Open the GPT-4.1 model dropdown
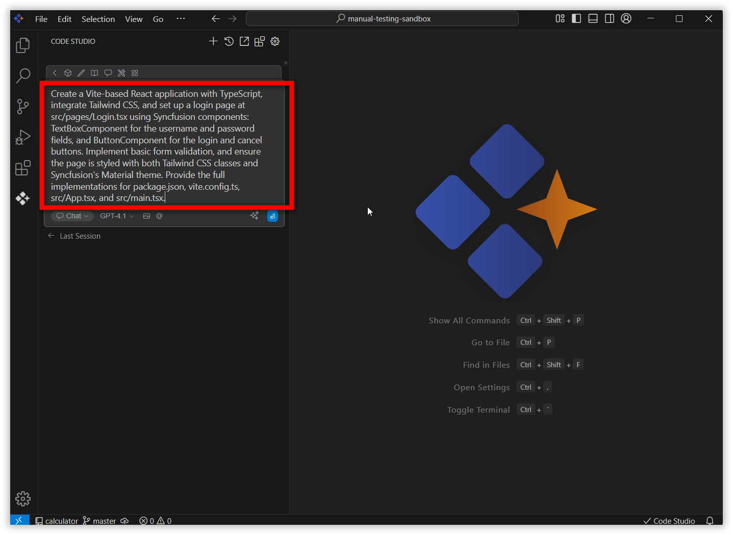Screen dimensions: 733x535 [x=117, y=216]
